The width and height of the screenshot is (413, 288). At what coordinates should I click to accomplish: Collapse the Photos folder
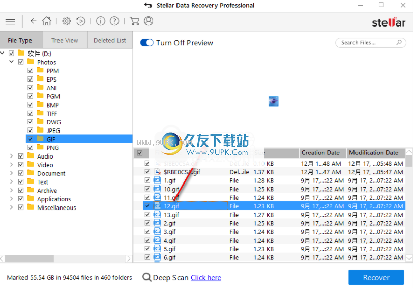click(11, 62)
